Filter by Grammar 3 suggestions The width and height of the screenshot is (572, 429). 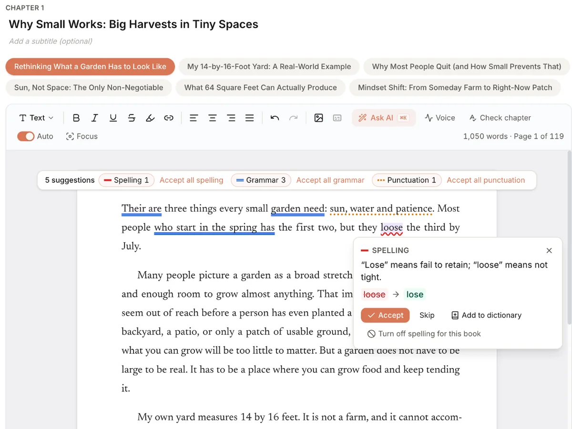[261, 180]
